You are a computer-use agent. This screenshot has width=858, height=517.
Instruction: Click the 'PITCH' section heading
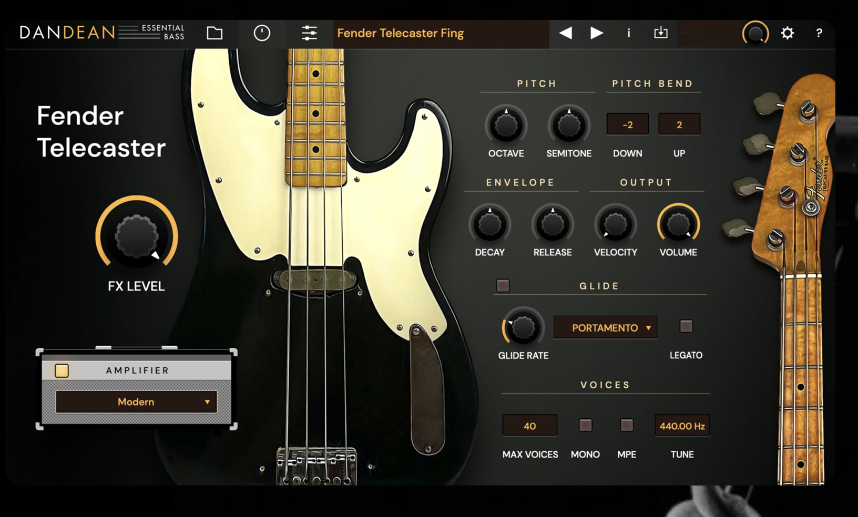tap(537, 84)
